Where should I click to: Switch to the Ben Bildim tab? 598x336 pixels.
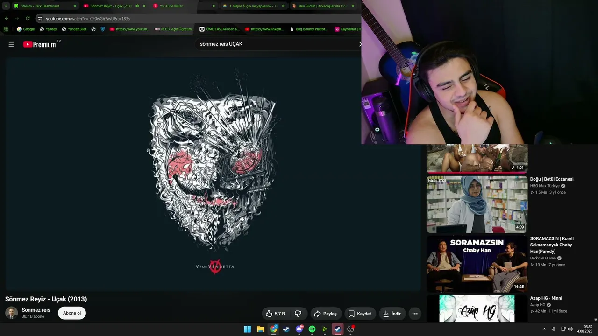tap(323, 6)
